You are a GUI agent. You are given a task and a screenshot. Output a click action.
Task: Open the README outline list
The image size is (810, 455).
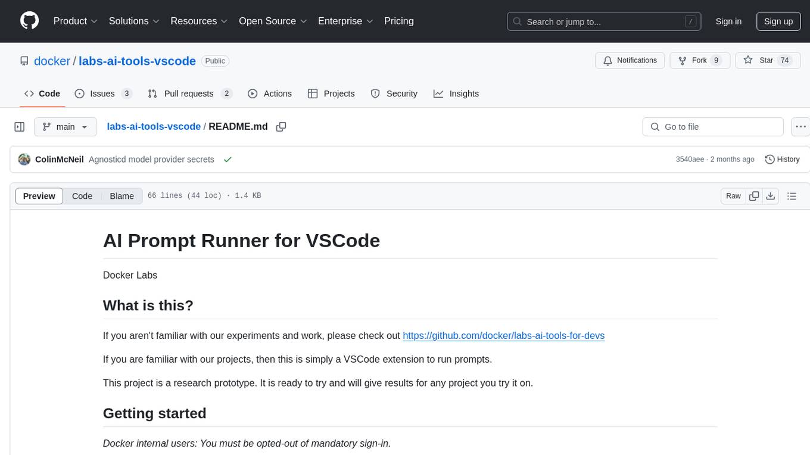(x=792, y=196)
